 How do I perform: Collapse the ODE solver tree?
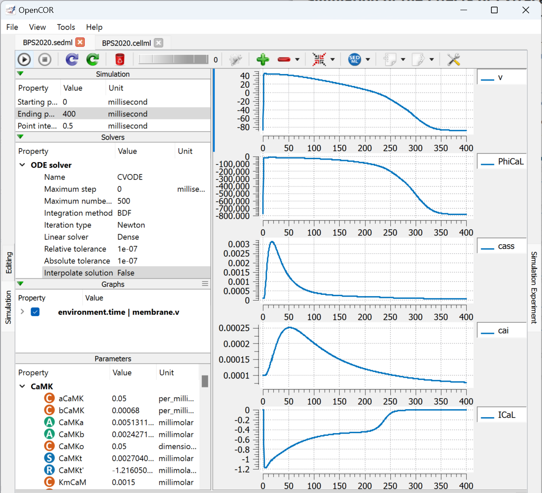[22, 164]
